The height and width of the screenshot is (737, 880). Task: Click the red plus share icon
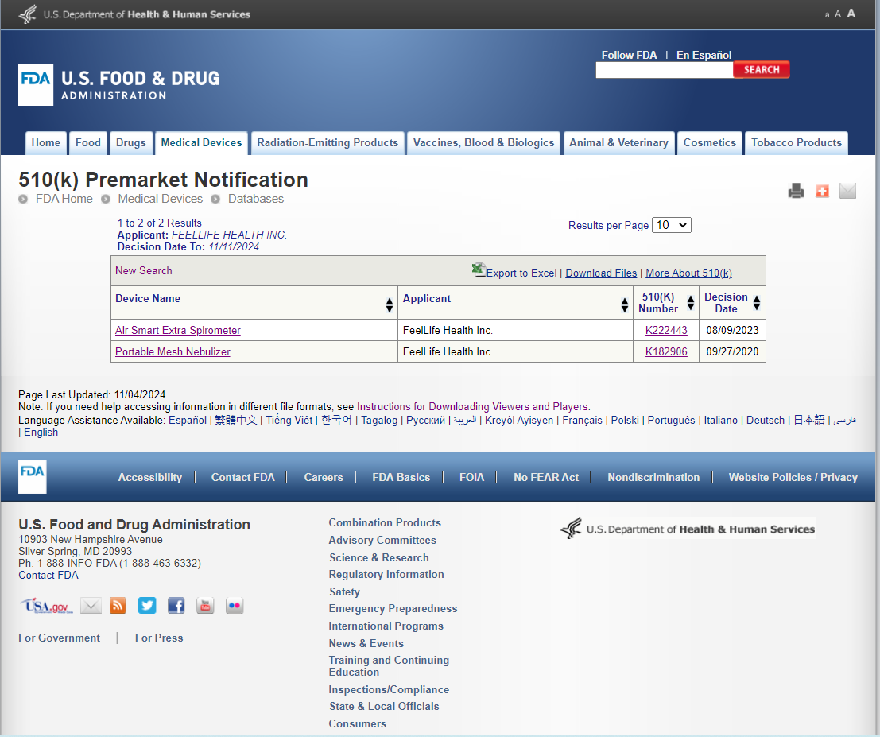[x=822, y=191]
